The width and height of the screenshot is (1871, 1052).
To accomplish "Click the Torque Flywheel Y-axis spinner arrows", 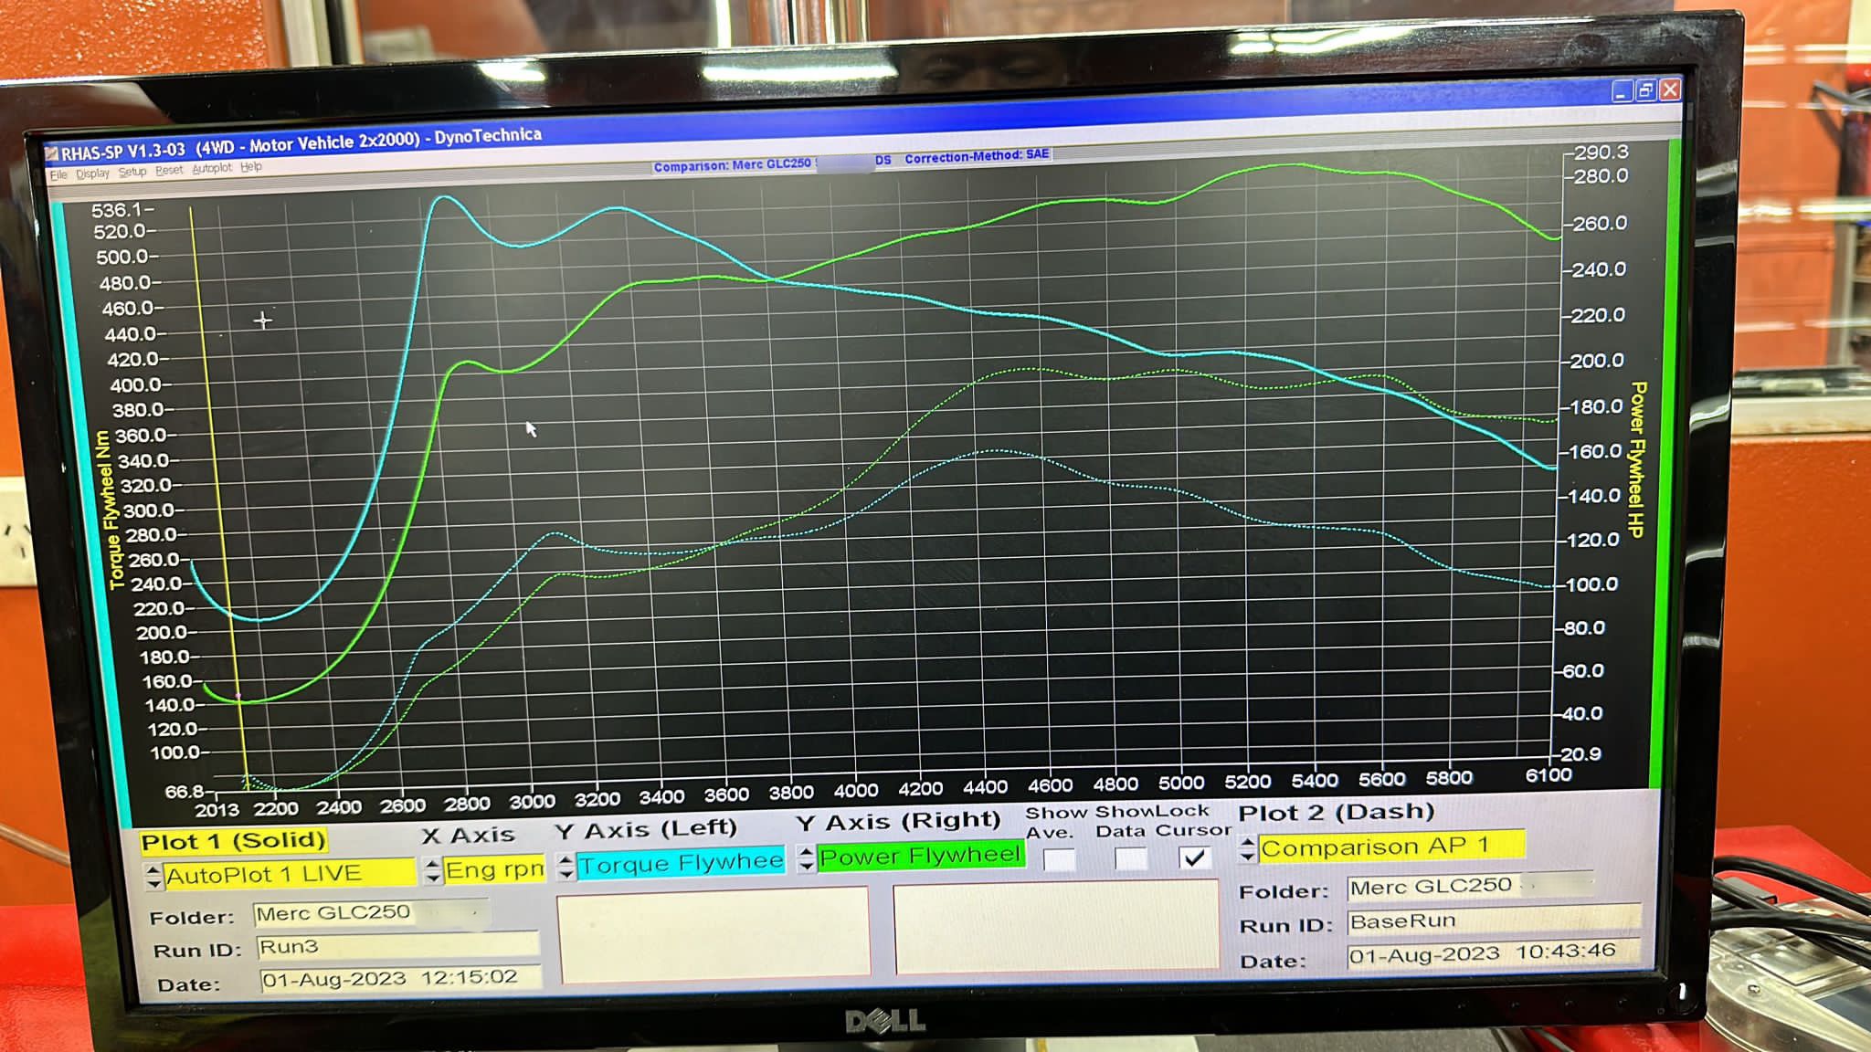I will [566, 866].
